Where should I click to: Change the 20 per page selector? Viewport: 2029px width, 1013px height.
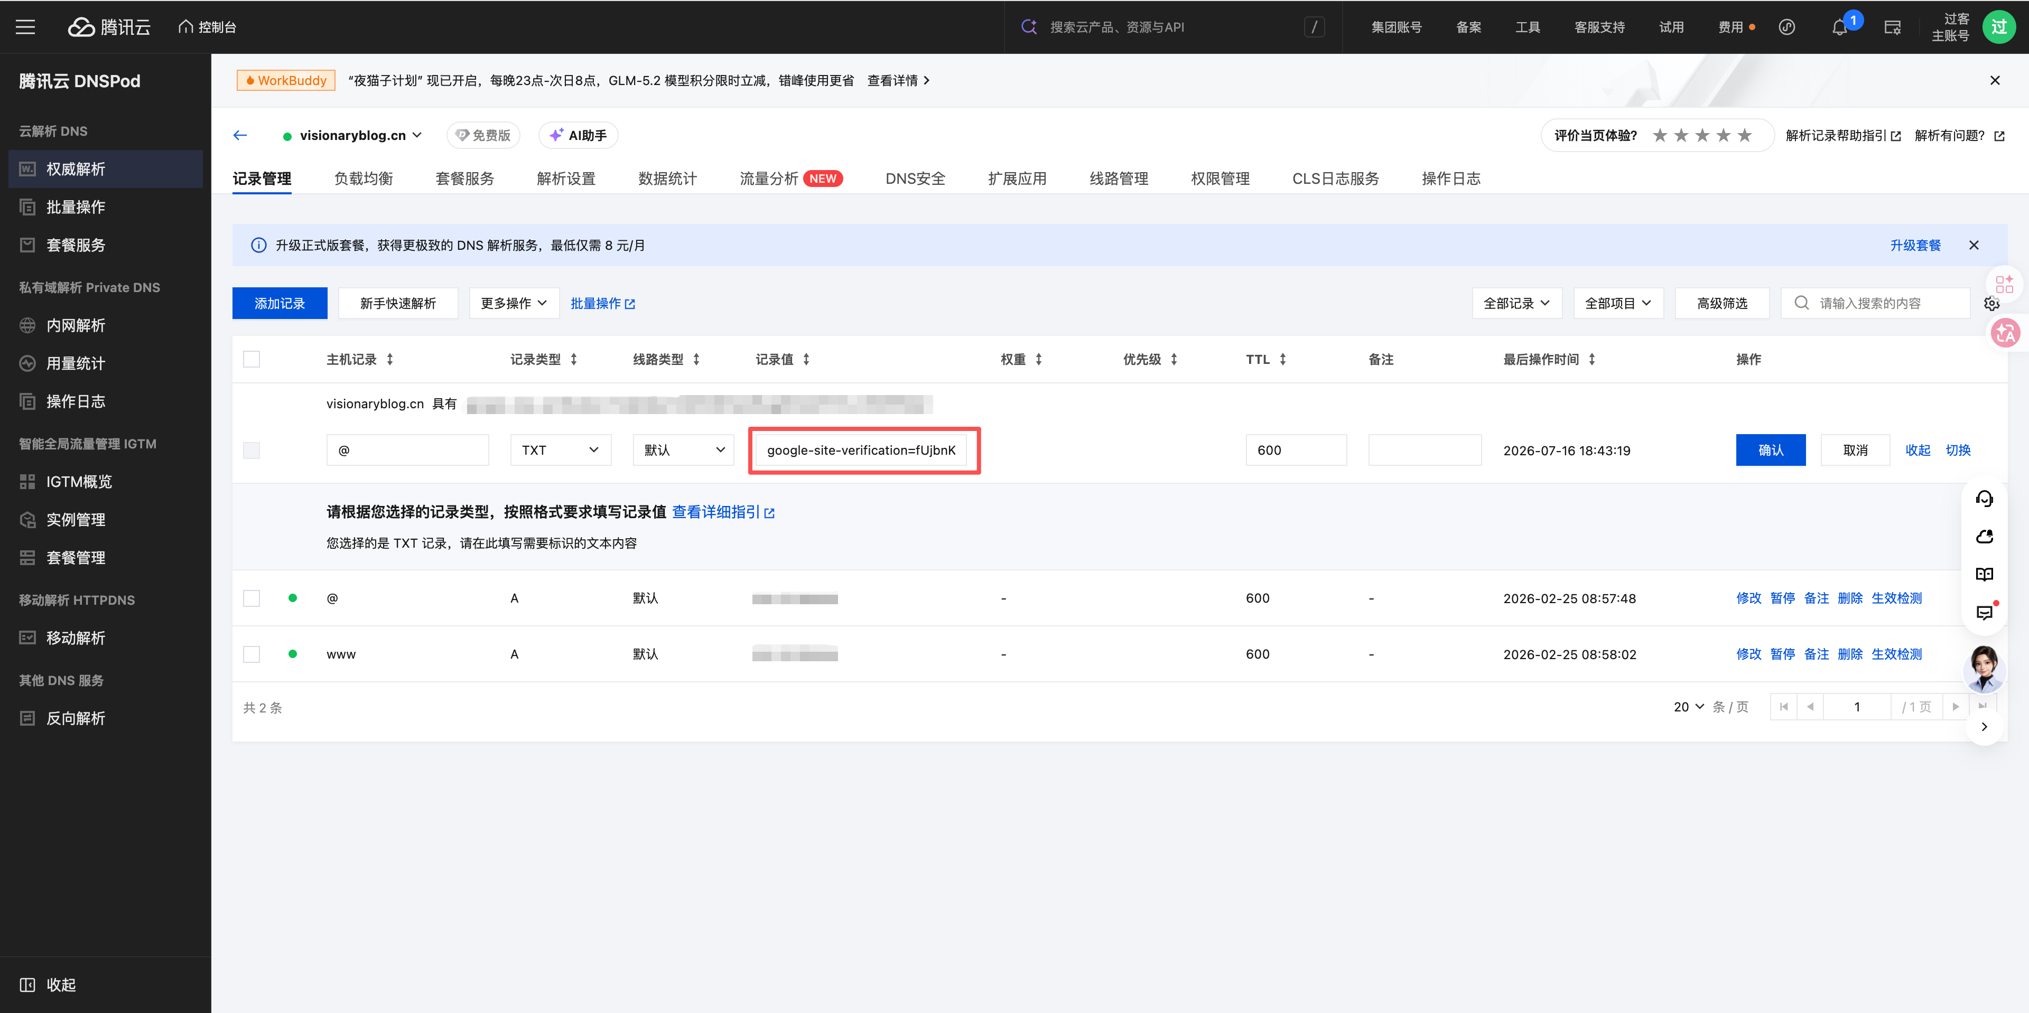tap(1689, 707)
